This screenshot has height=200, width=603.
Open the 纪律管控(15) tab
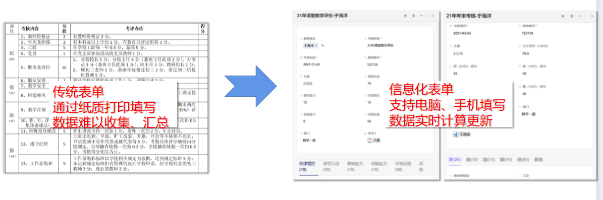click(x=308, y=166)
